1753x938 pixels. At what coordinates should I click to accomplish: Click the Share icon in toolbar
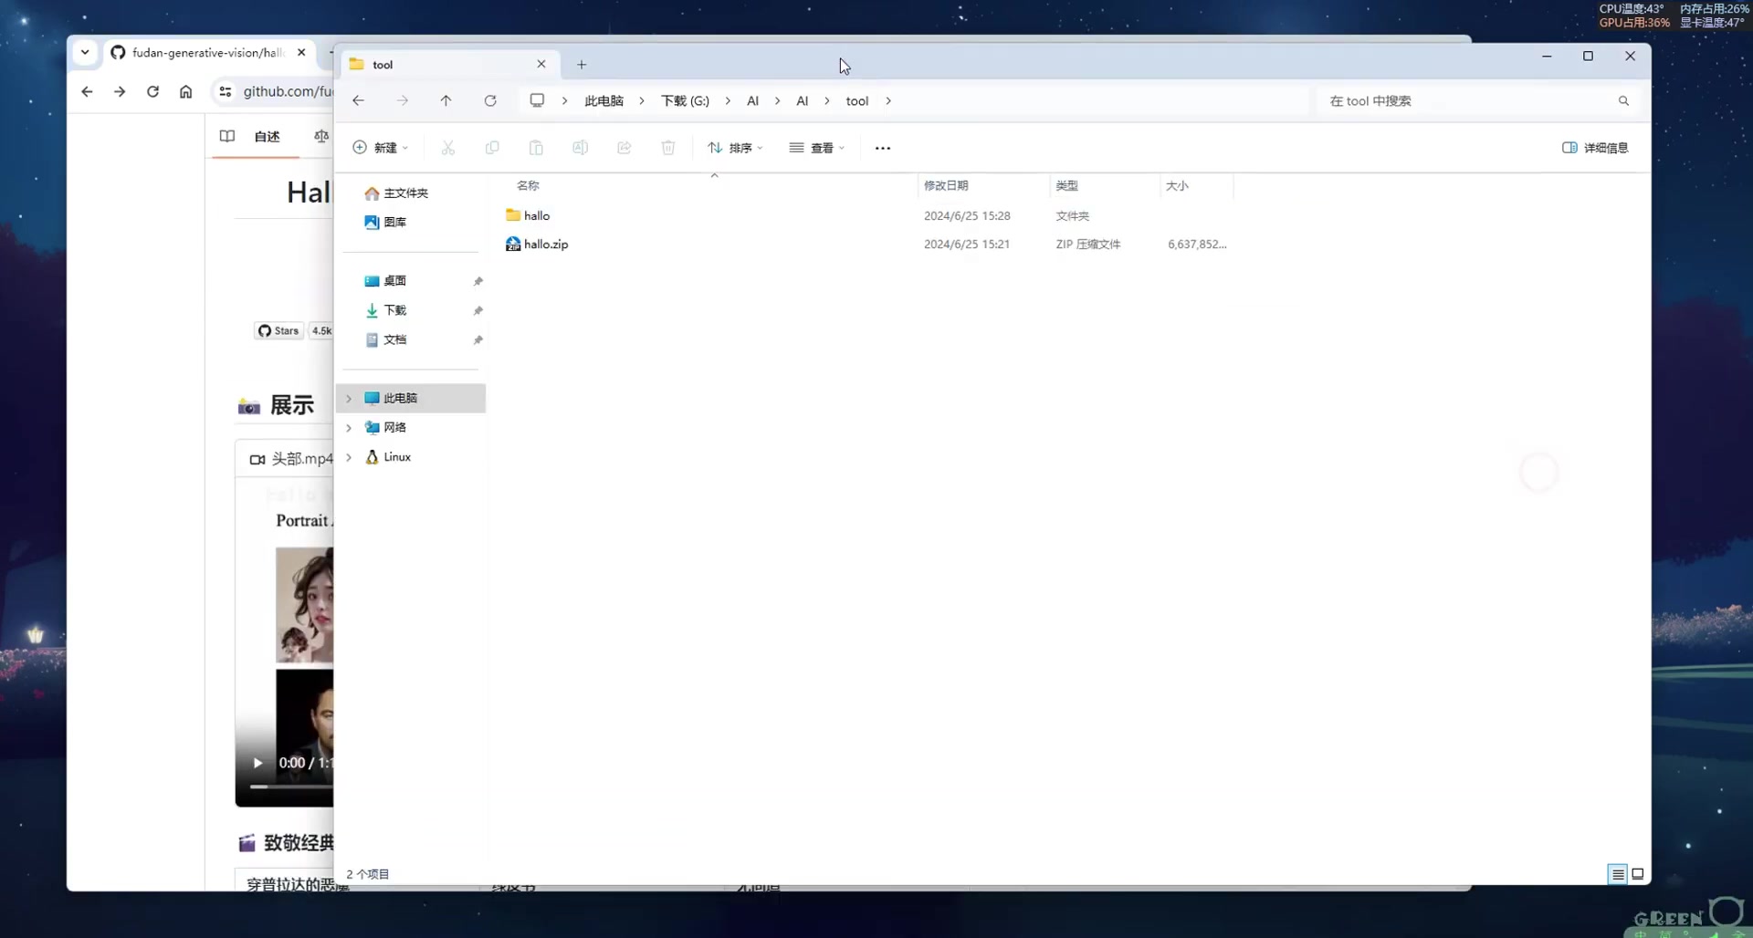click(x=625, y=148)
